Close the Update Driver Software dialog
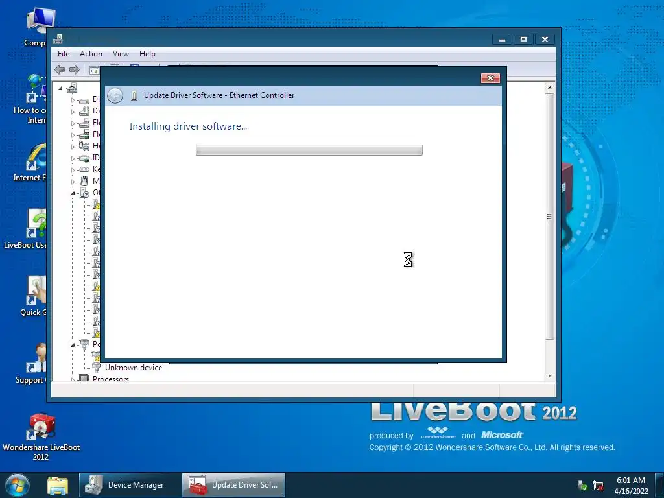Image resolution: width=664 pixels, height=498 pixels. tap(490, 78)
